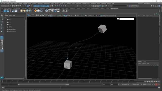Open the Workspace dropdown
This screenshot has width=162, height=91.
pyautogui.click(x=152, y=4)
